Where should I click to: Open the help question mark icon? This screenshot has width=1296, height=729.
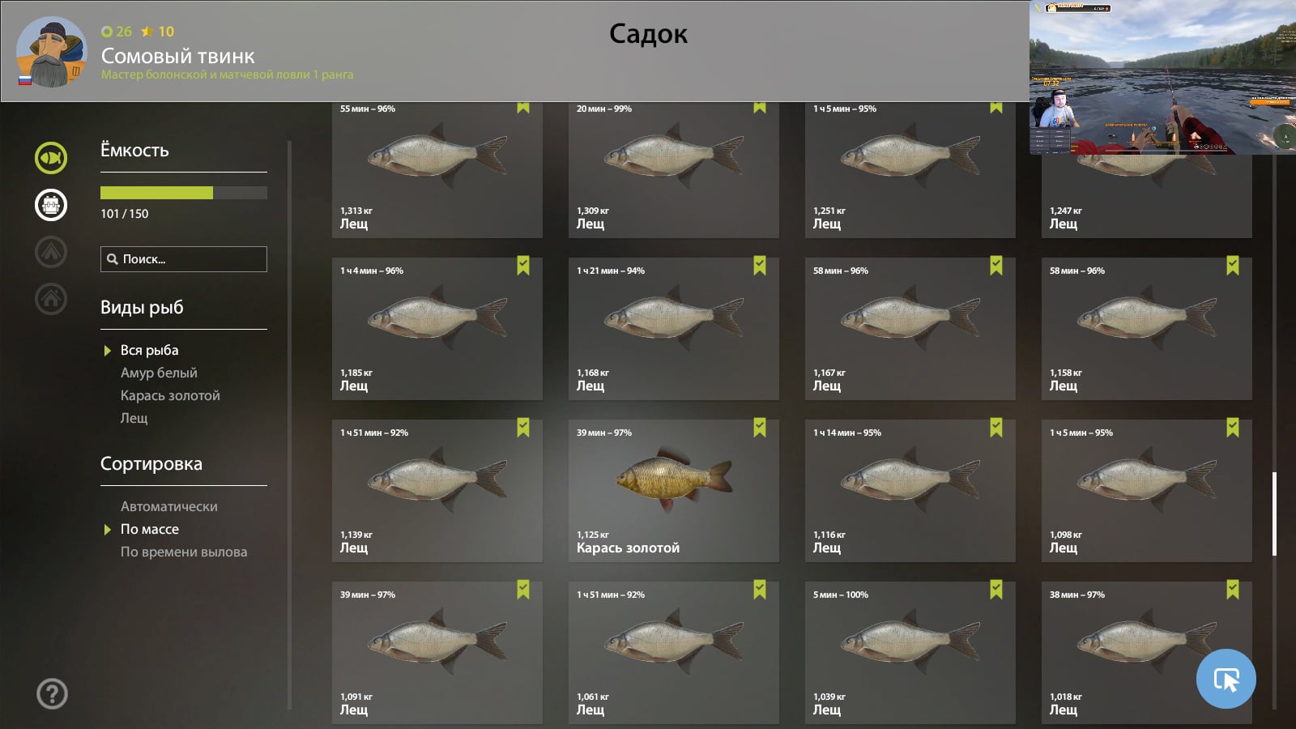pos(52,694)
